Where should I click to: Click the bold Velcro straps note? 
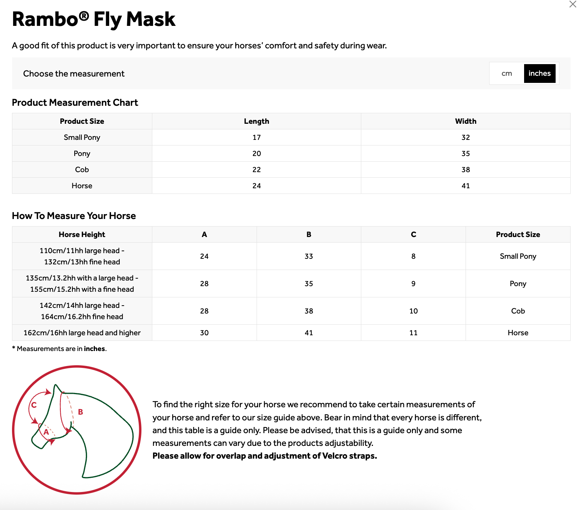(264, 456)
